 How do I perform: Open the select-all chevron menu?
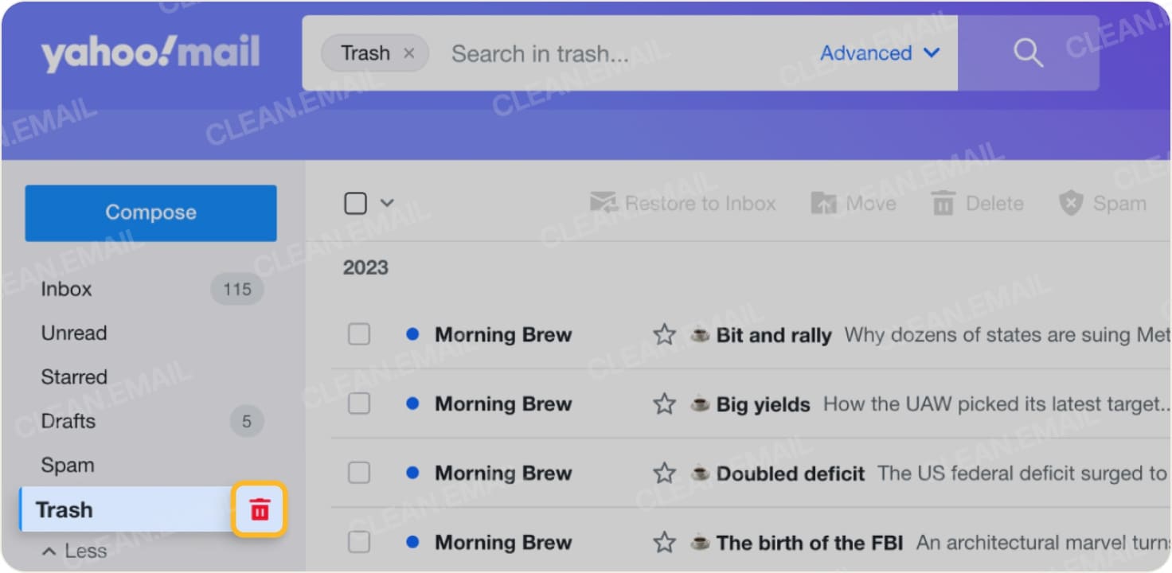click(x=388, y=203)
